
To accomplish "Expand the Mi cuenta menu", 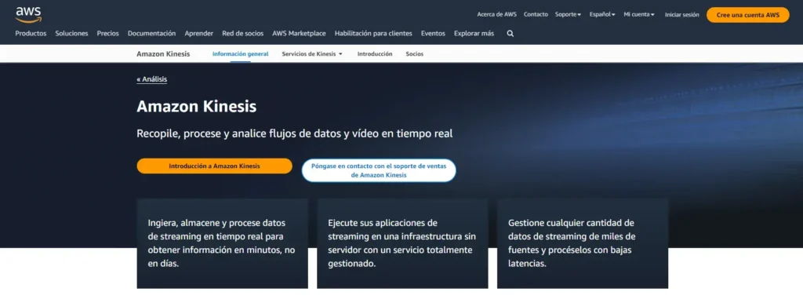I will pos(639,14).
